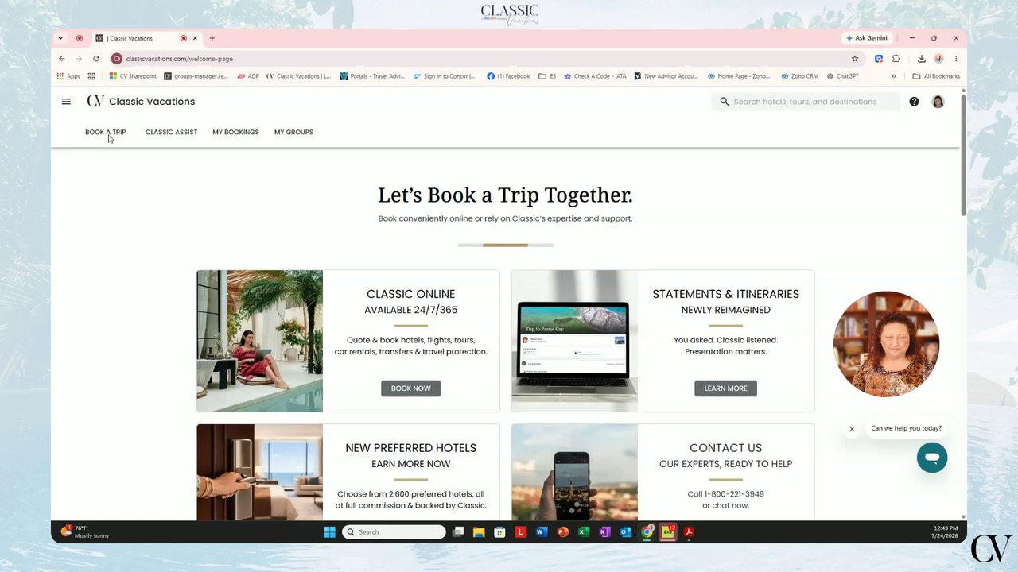The height and width of the screenshot is (572, 1018).
Task: Open a new browser tab
Action: [212, 38]
